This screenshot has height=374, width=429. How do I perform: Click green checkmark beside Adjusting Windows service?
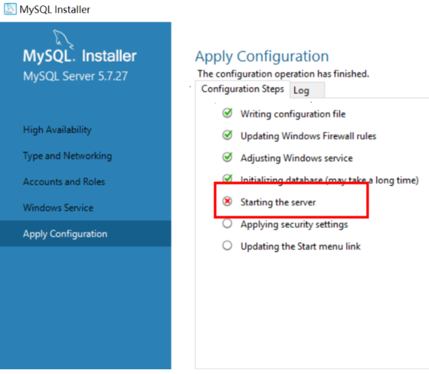coord(227,157)
